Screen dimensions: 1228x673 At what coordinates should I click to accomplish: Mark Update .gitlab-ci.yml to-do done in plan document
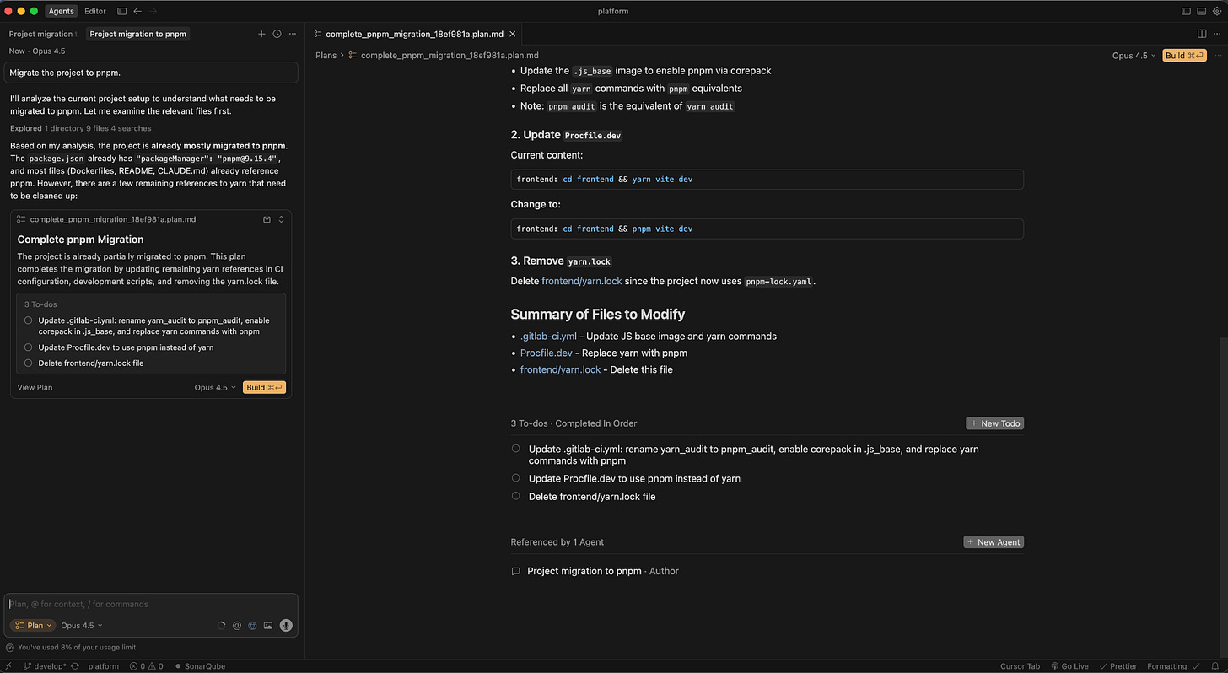pos(515,449)
